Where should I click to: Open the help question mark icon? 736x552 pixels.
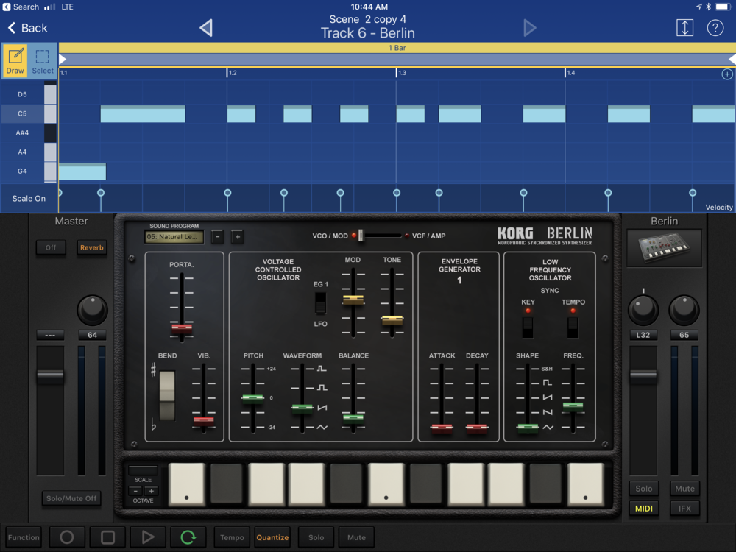715,28
